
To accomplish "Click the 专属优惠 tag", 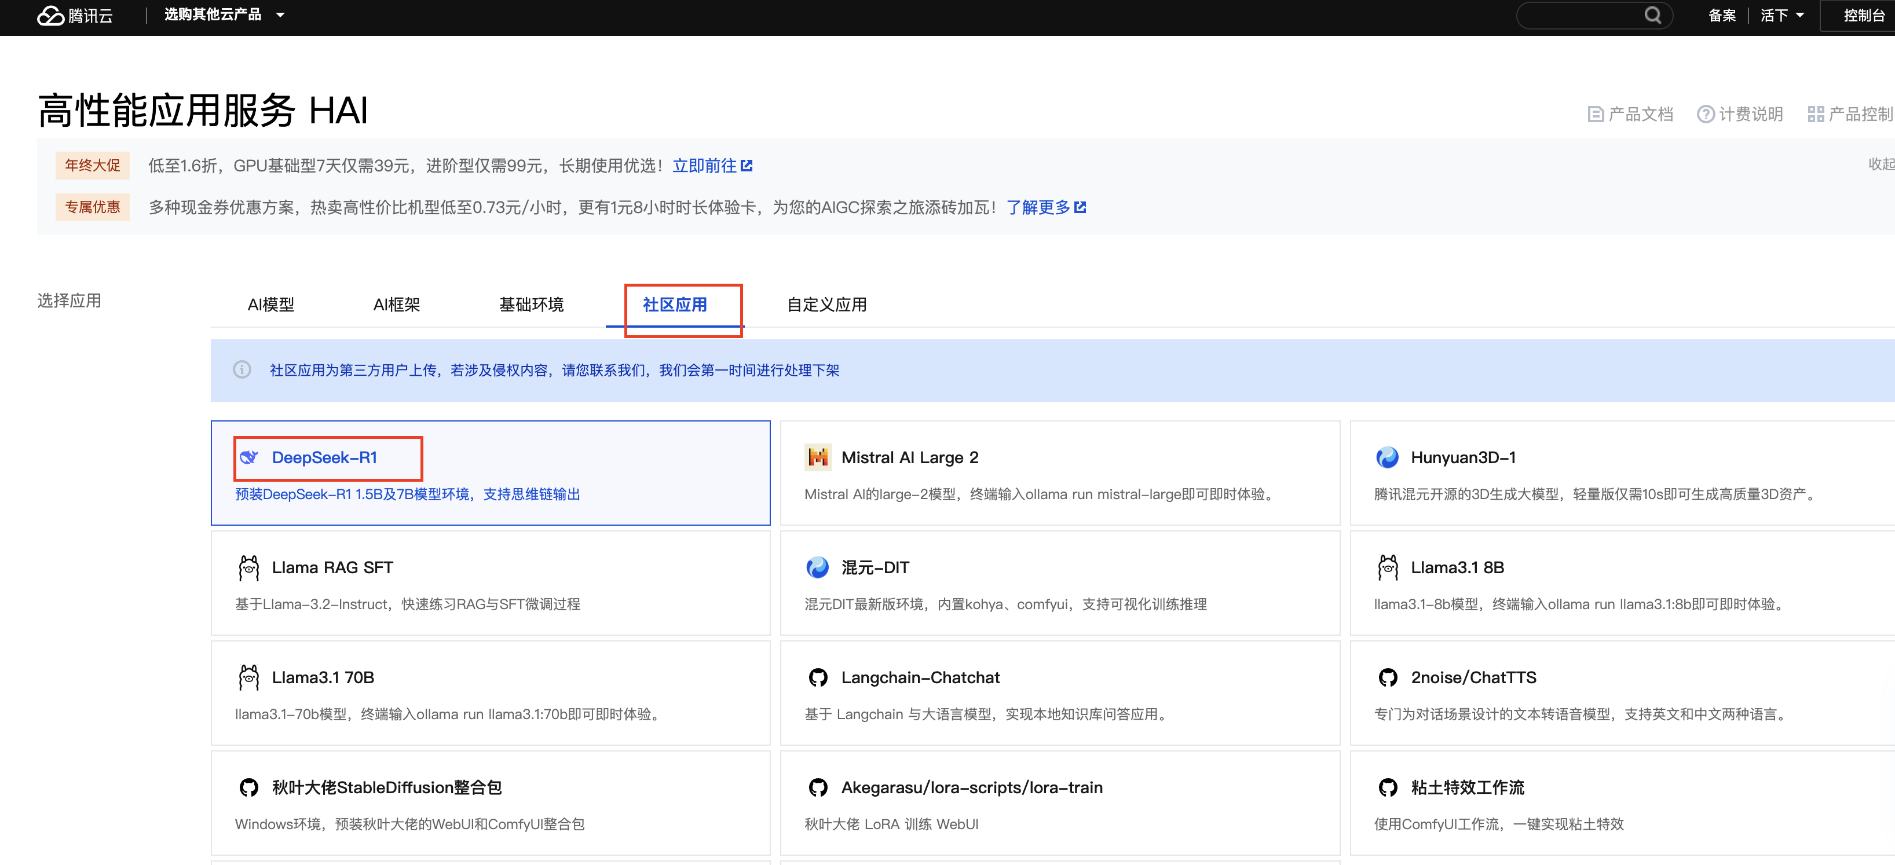I will pyautogui.click(x=93, y=207).
